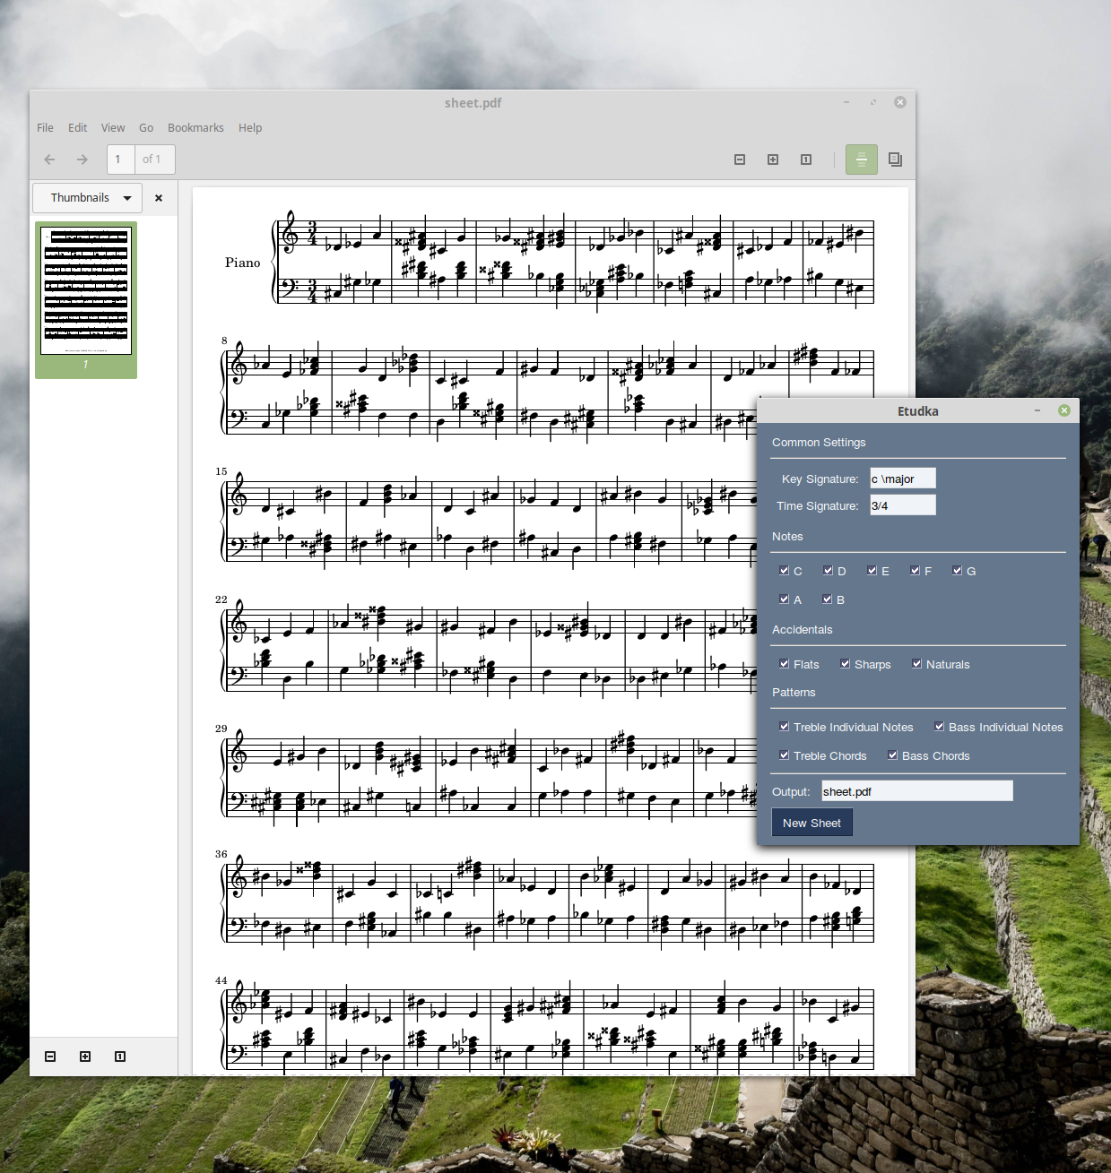Shrink thumbnails with sidebar minus icon

tap(50, 1057)
